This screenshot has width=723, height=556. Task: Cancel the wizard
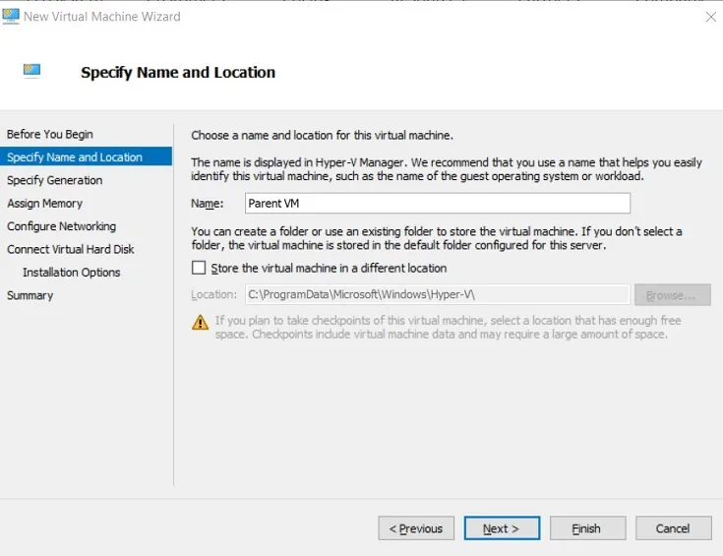(673, 528)
